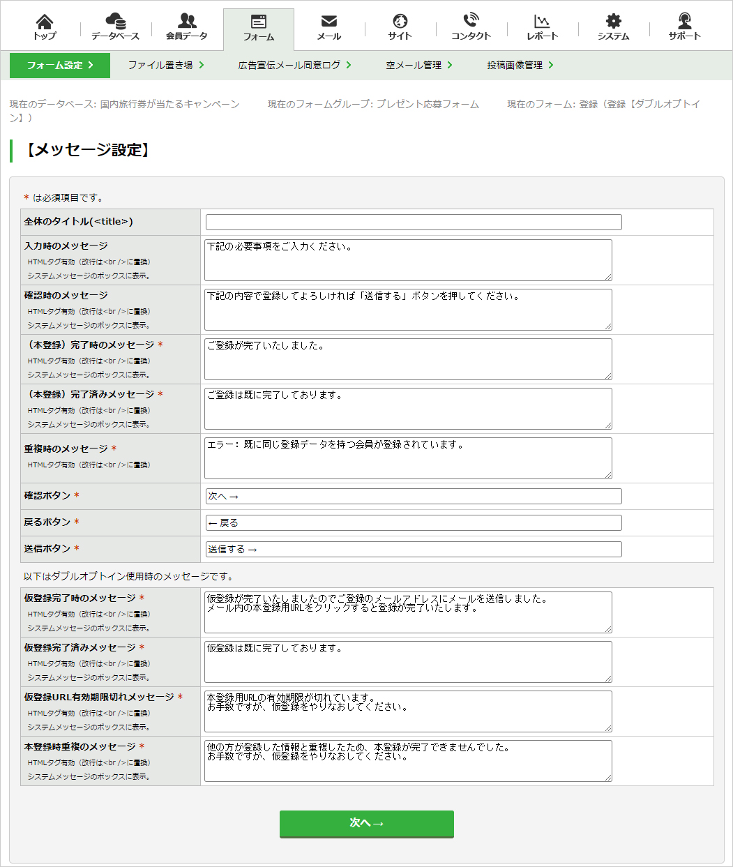Screen dimensions: 733x867
Task: Open the 投稿画像管理 submenu
Action: point(520,66)
